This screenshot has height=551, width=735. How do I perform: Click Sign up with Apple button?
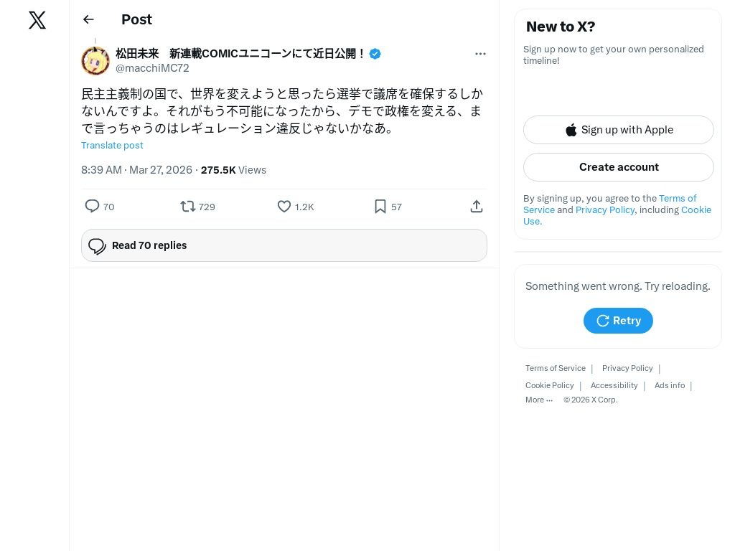tap(619, 130)
